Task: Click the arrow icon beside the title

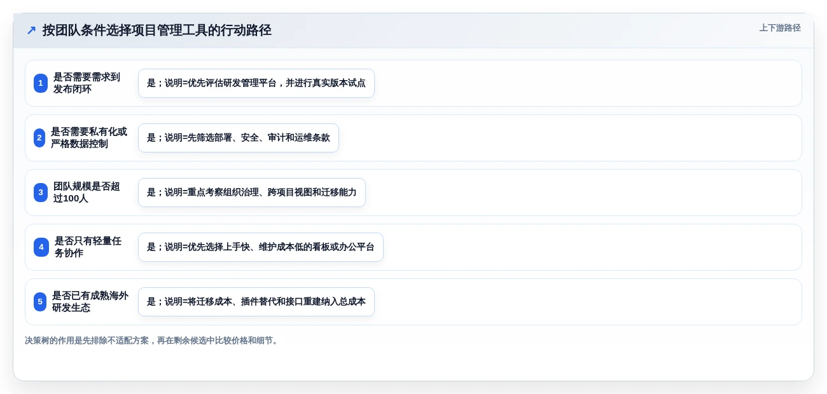Action: click(x=31, y=31)
